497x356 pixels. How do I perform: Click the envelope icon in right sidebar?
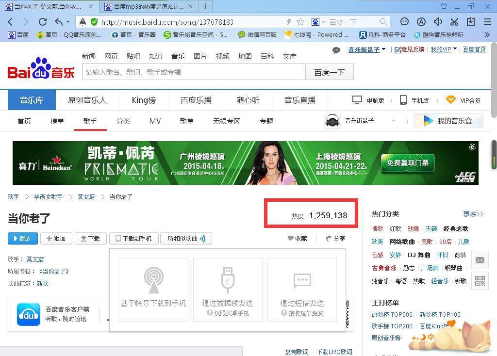click(x=480, y=260)
